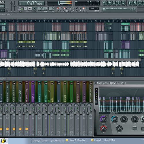Click the pattern number display

(x=51, y=9)
